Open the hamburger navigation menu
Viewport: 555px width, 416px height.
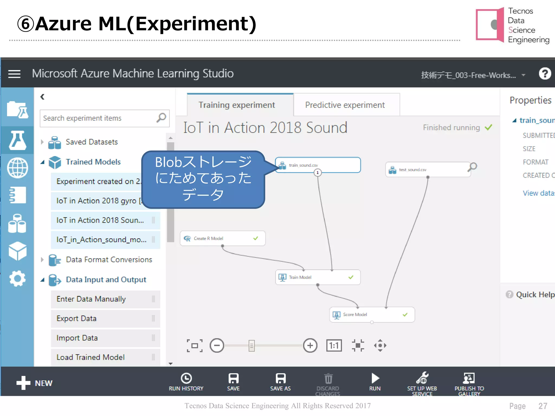(14, 74)
